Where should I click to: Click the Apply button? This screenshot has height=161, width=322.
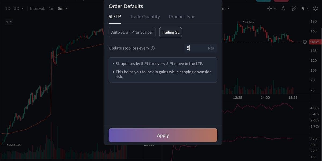163,135
